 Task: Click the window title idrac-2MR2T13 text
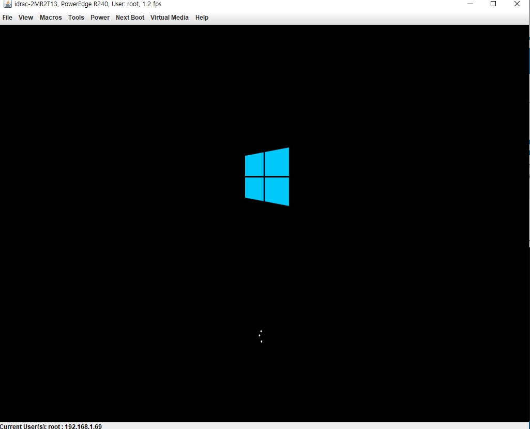pos(87,4)
